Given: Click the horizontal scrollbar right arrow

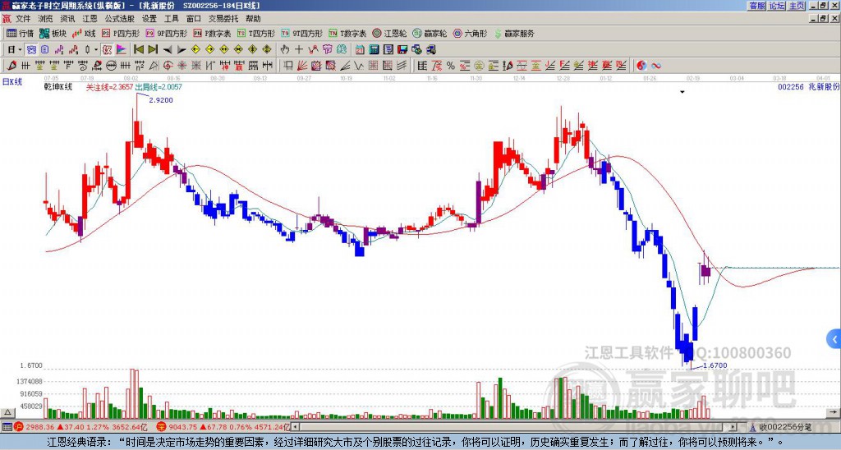Looking at the screenshot, I should click(x=733, y=427).
